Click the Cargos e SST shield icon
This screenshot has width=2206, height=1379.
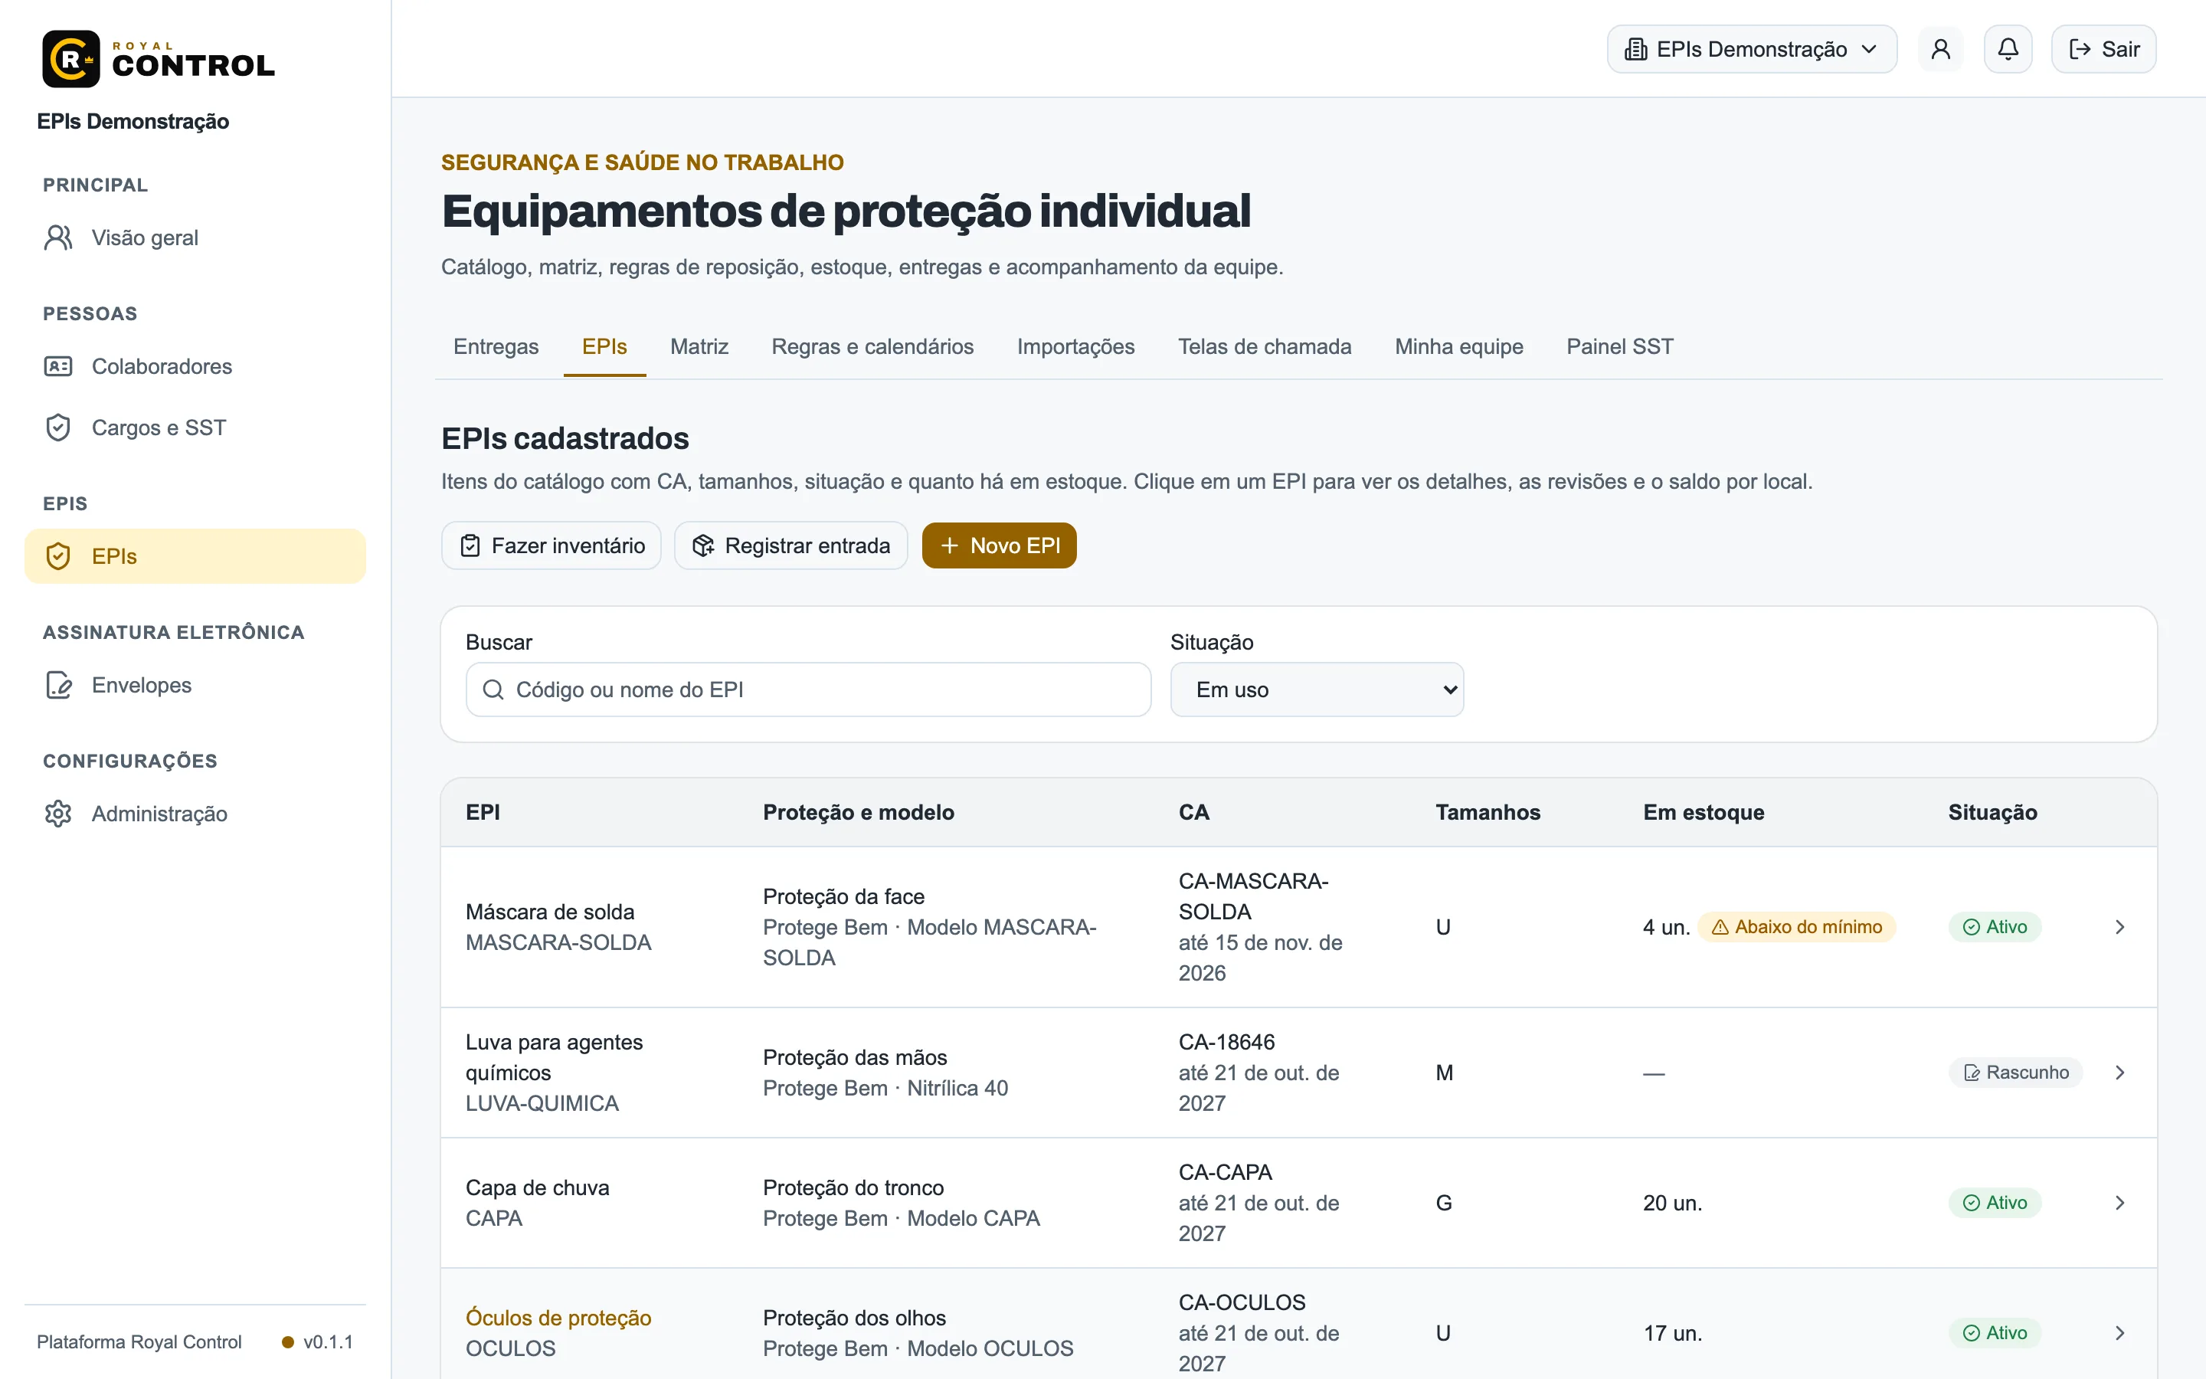pos(58,427)
